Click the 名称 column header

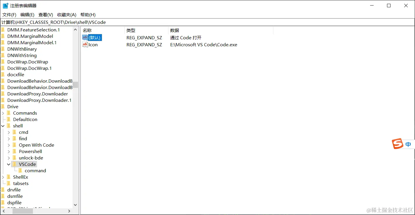(x=103, y=30)
